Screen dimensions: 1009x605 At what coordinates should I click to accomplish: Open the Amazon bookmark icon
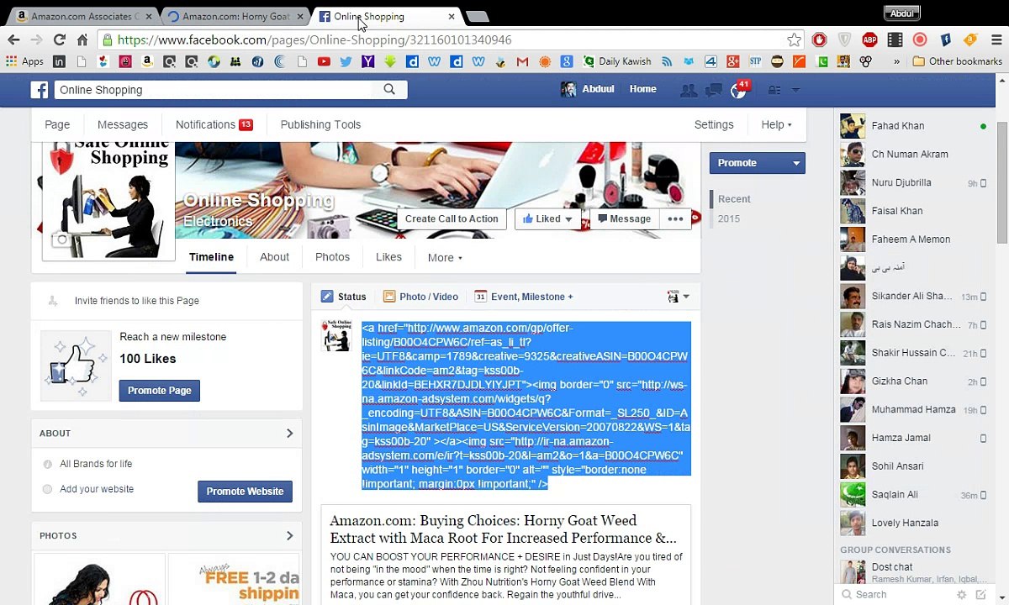click(x=147, y=61)
